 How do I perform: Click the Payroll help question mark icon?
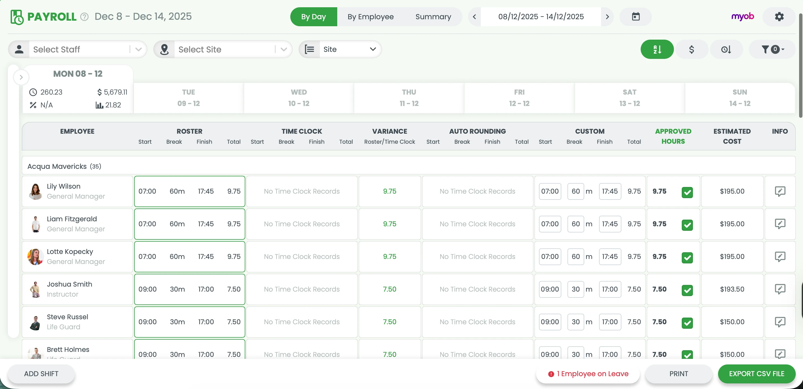pyautogui.click(x=84, y=17)
